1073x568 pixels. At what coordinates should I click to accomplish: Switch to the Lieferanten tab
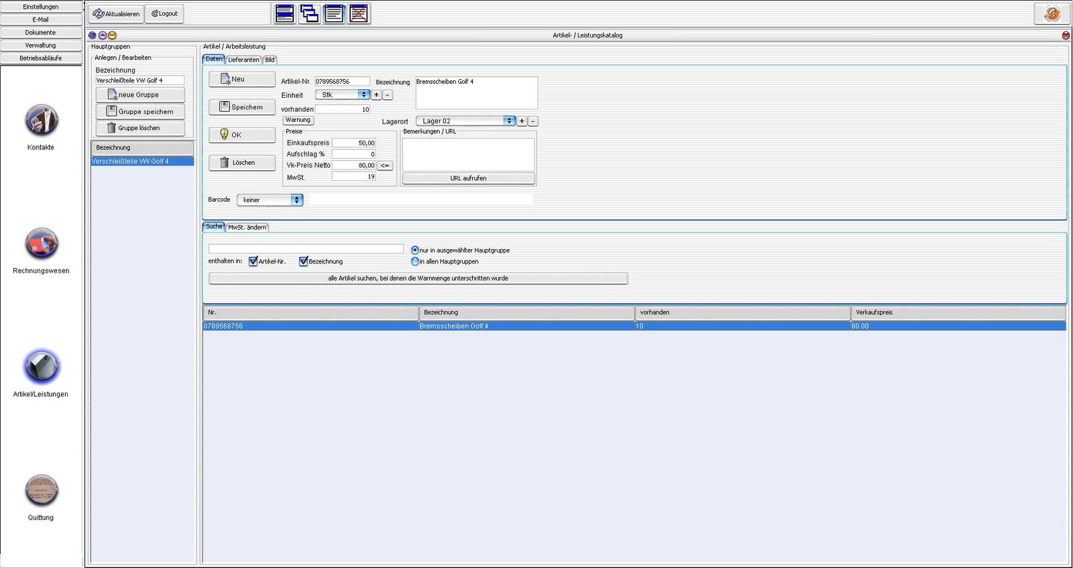coord(243,60)
